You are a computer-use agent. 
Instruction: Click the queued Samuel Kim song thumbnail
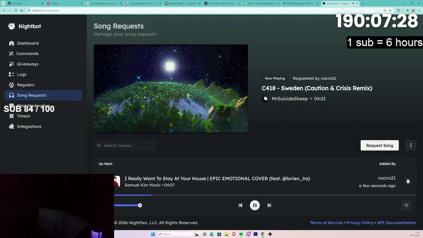click(x=117, y=181)
